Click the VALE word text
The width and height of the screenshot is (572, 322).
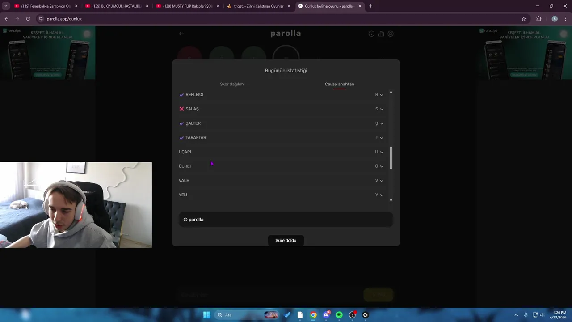pos(184,181)
